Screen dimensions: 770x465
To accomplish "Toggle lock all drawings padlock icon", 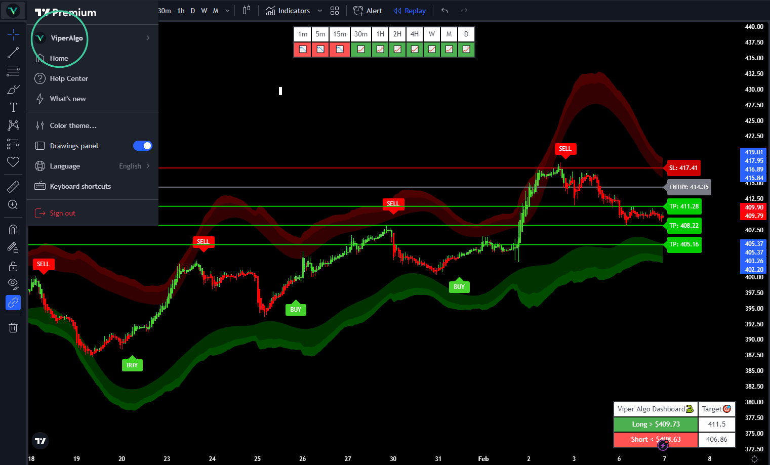I will click(x=13, y=266).
